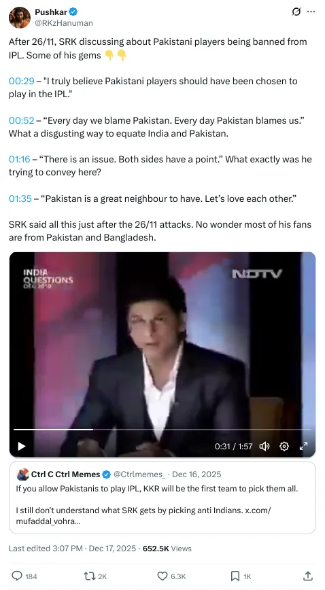The image size is (325, 590).
Task: Jump to timestamp 00:52 in video
Action: coord(22,120)
